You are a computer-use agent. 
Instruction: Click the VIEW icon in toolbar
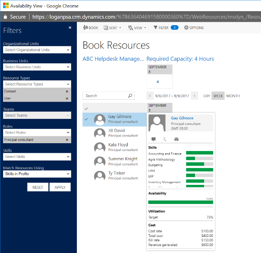131,28
